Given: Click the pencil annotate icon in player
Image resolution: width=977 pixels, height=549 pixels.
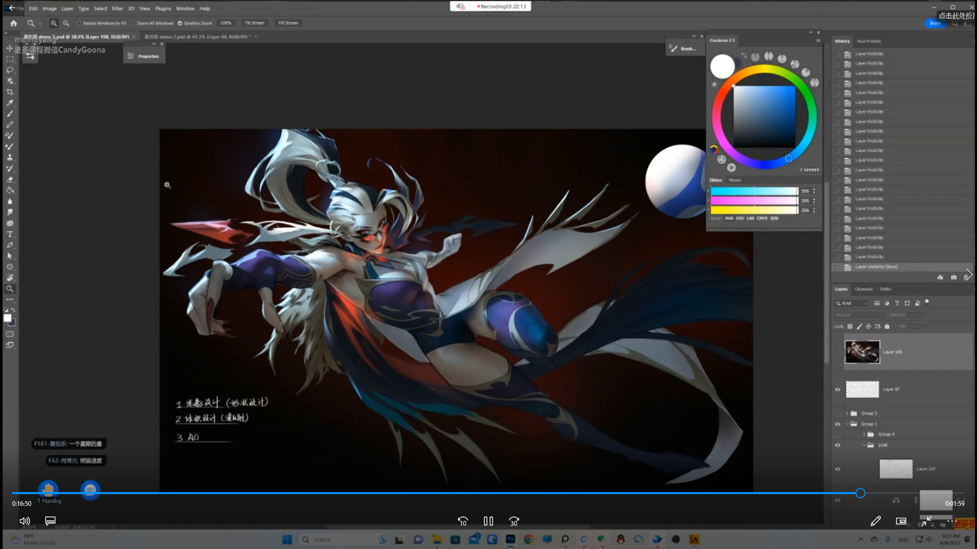Looking at the screenshot, I should [x=876, y=521].
